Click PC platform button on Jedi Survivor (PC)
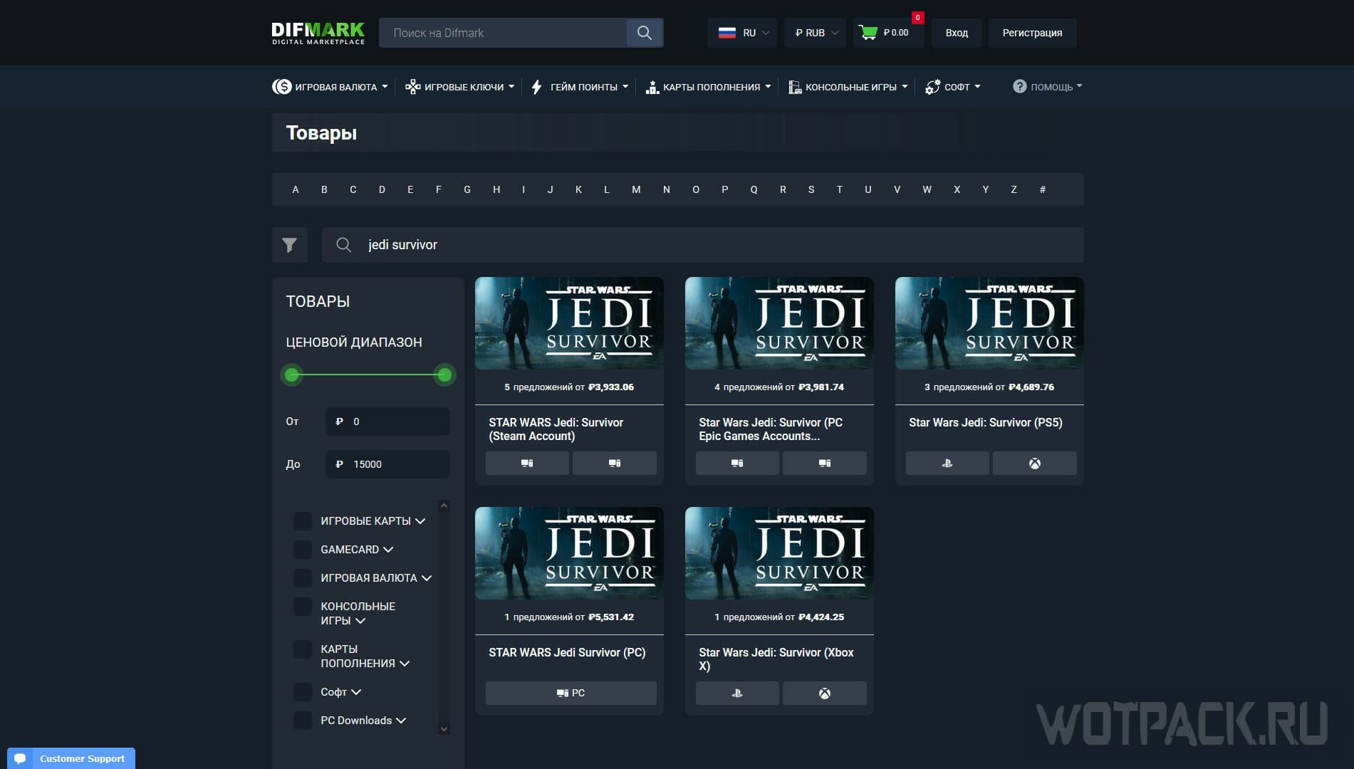The height and width of the screenshot is (769, 1354). (571, 693)
